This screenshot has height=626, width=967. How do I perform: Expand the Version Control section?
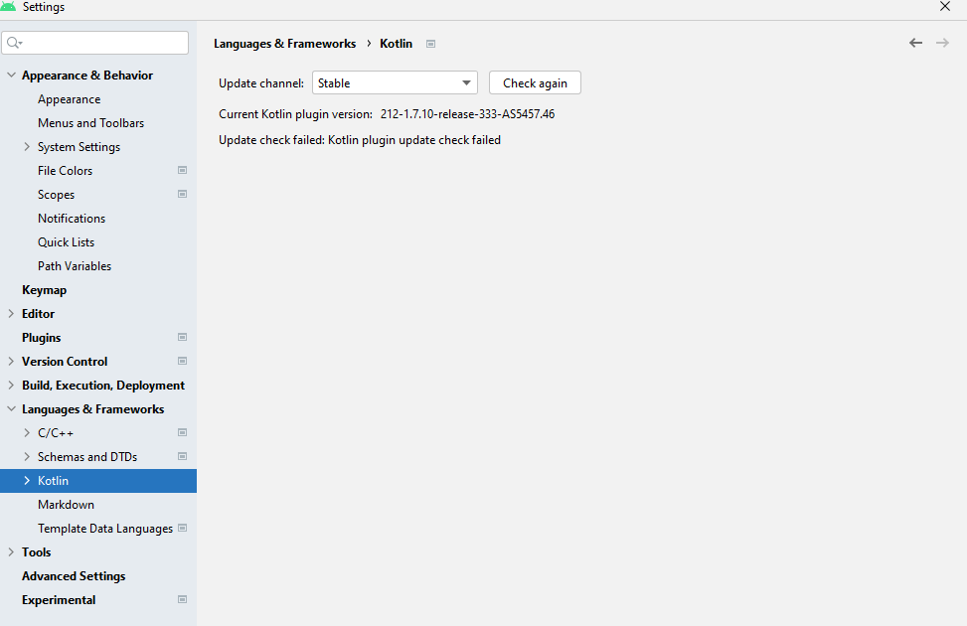coord(11,361)
